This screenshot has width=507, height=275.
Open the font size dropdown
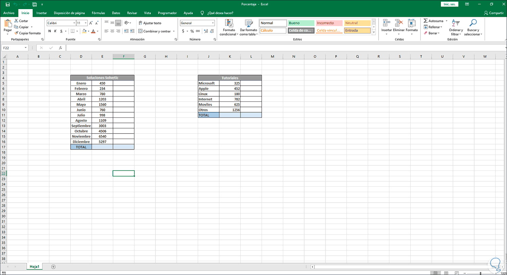86,23
